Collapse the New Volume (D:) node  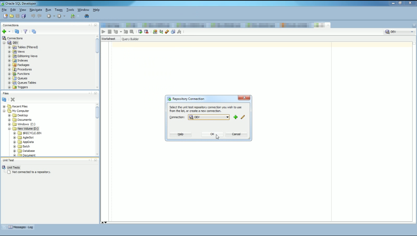coord(9,129)
